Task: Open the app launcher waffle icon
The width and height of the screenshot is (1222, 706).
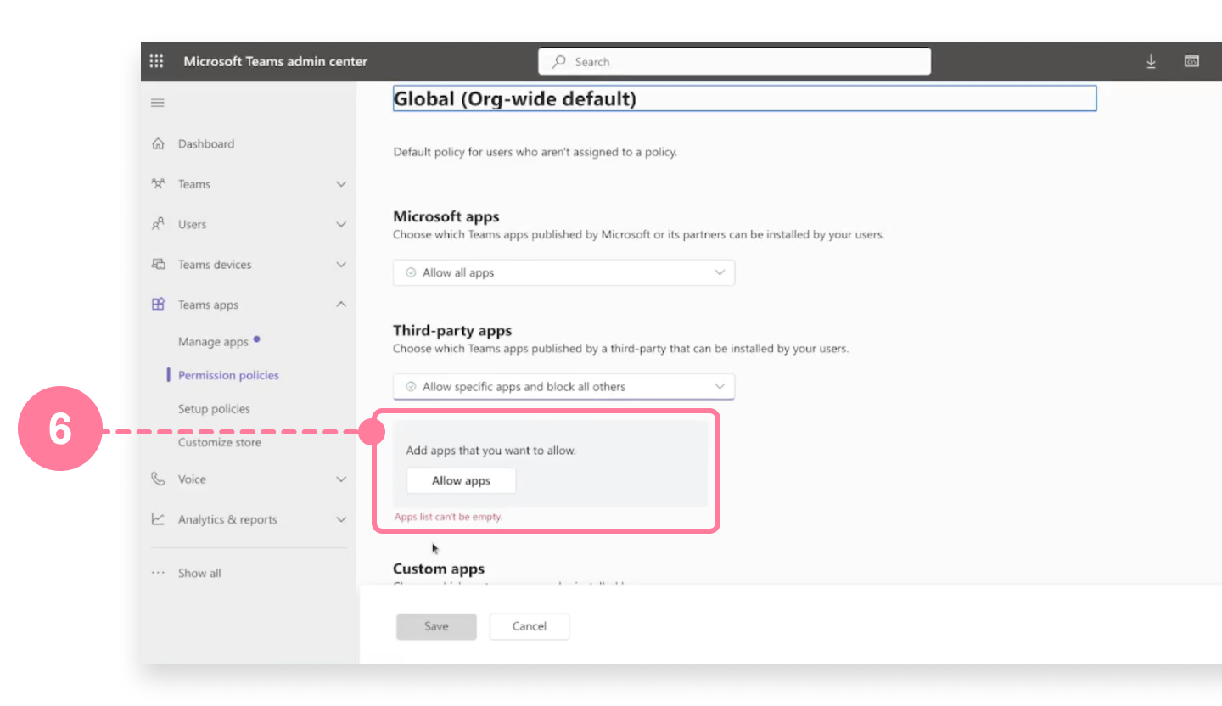Action: click(156, 60)
